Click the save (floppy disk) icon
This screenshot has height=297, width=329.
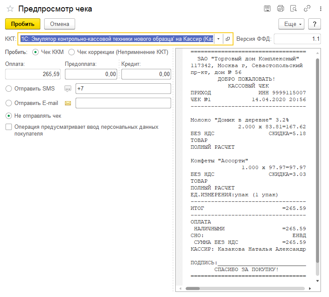[x=267, y=8]
